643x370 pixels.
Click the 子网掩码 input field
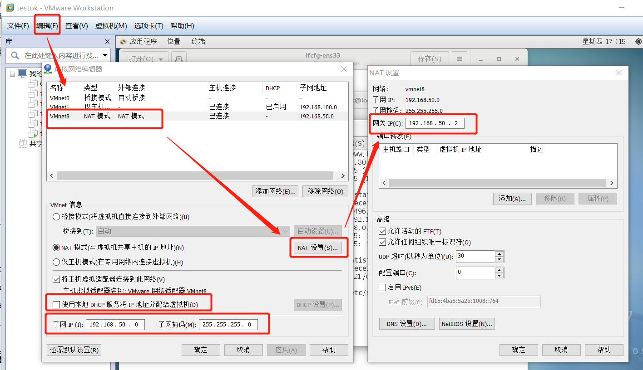[x=228, y=325]
